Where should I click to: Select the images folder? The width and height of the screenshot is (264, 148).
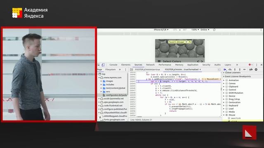(x=109, y=81)
